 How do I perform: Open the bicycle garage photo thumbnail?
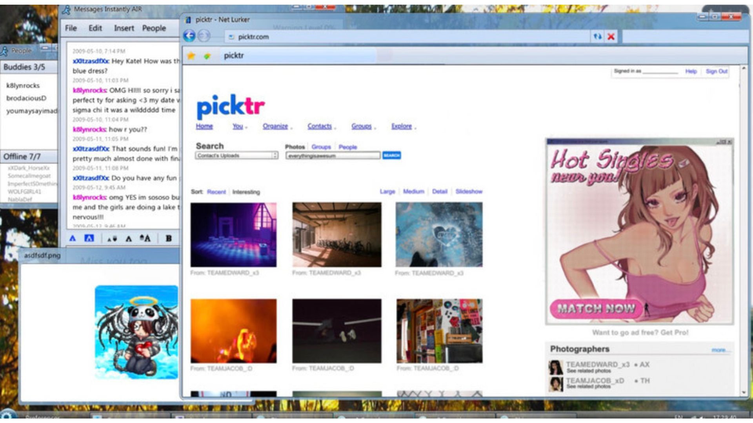pos(336,235)
